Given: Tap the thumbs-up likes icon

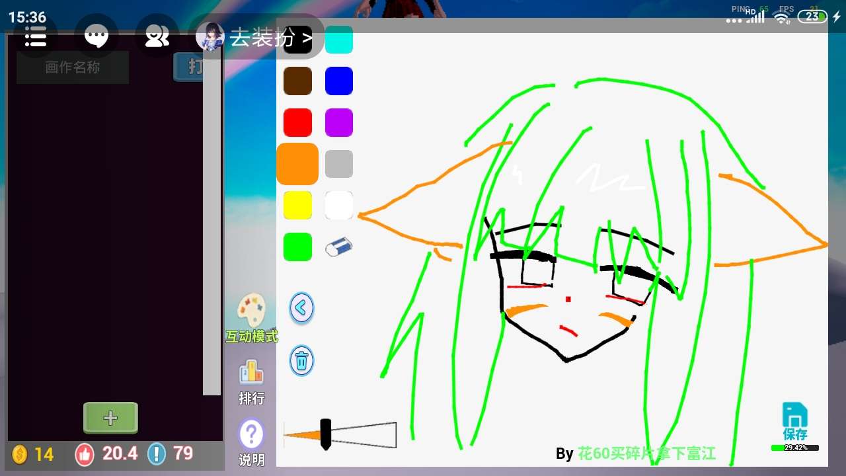Looking at the screenshot, I should [x=85, y=454].
